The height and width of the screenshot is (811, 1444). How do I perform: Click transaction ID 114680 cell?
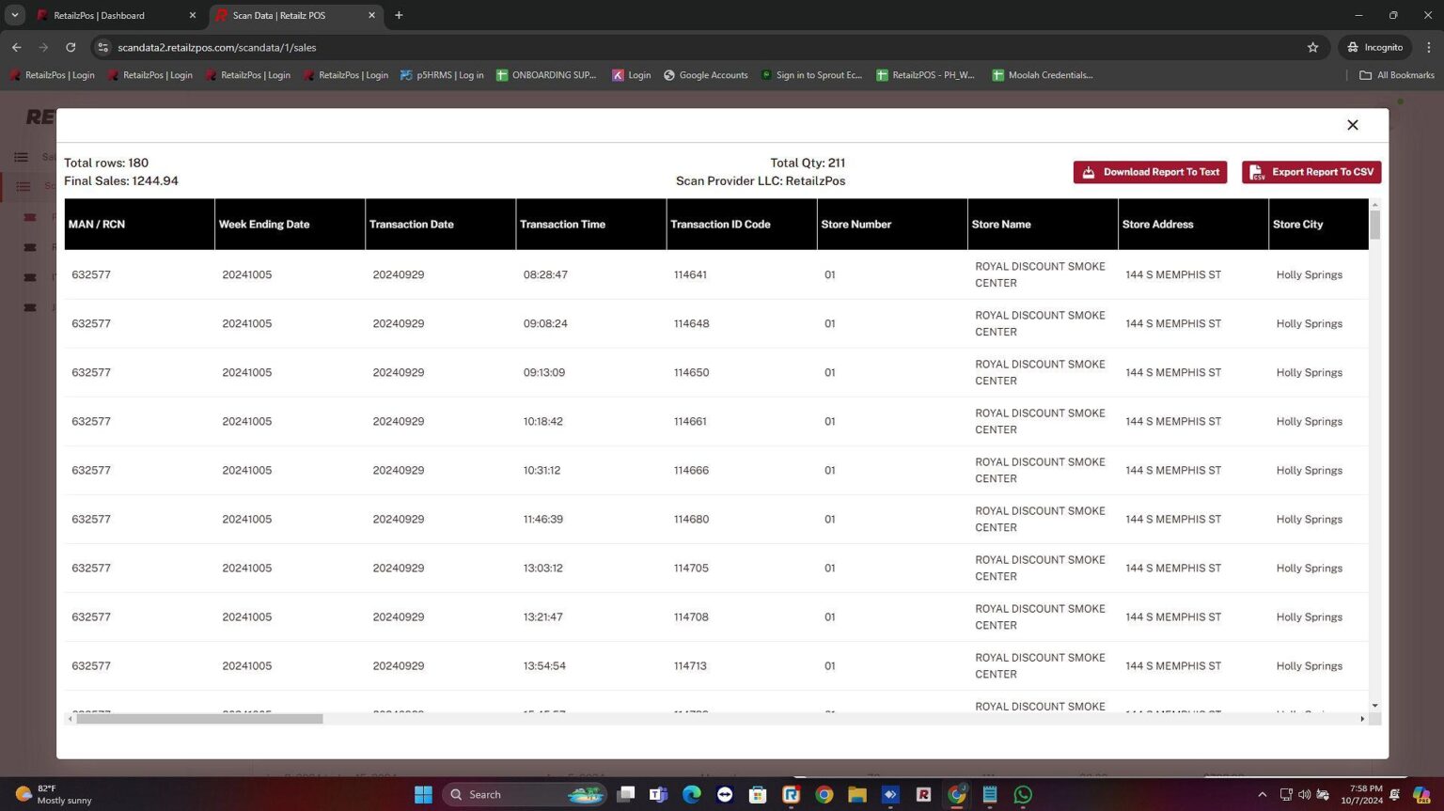[691, 520]
